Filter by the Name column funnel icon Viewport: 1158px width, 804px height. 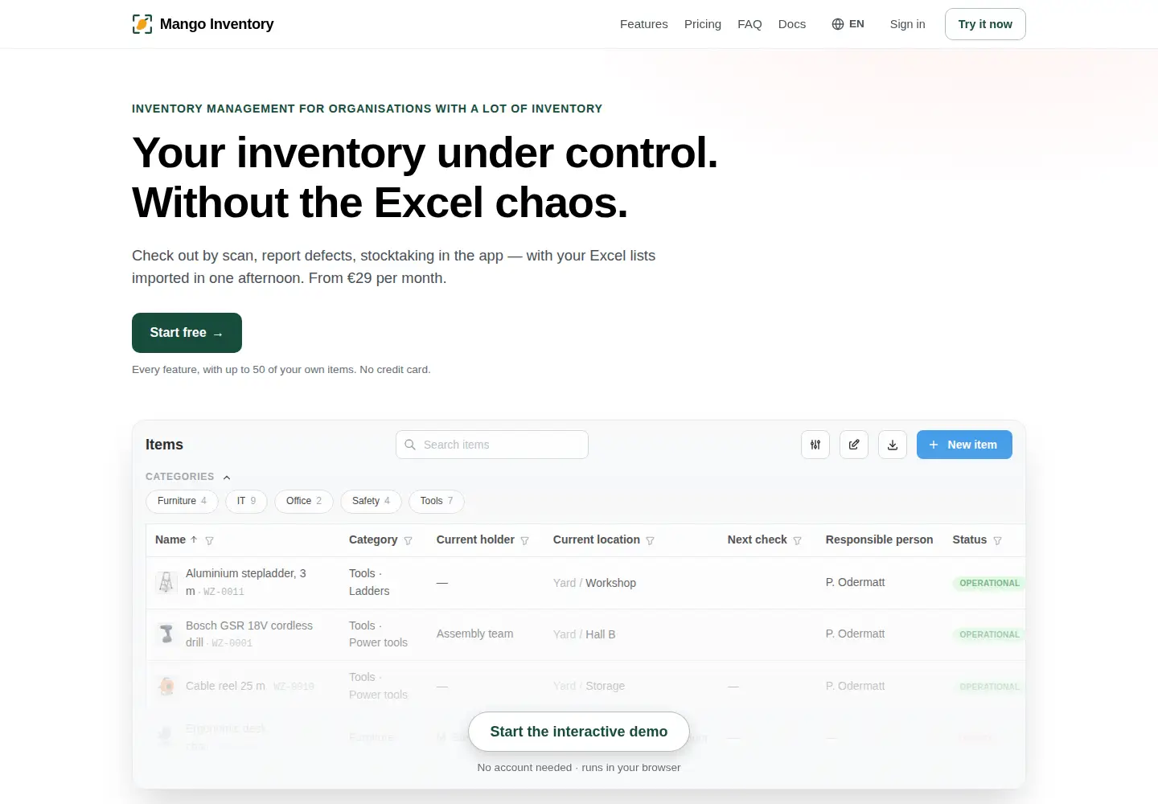209,541
